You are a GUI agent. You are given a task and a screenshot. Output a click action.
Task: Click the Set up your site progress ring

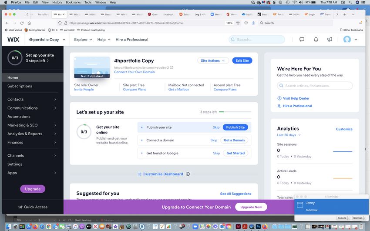pos(15,58)
